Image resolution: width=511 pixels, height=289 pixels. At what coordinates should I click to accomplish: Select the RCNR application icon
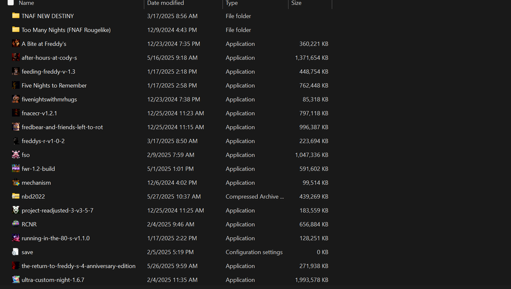(x=16, y=224)
